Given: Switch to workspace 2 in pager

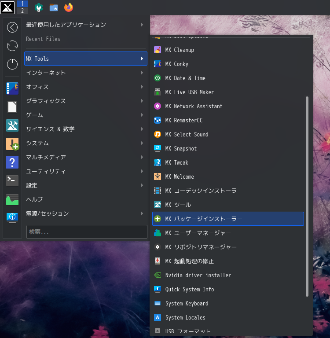Looking at the screenshot, I should coord(22,11).
